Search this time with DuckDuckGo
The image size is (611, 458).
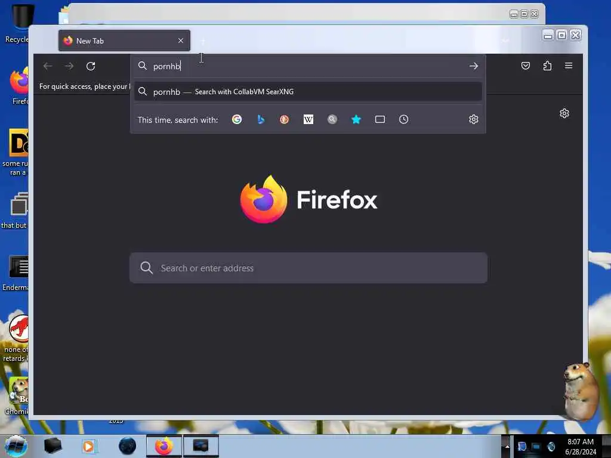(x=285, y=119)
